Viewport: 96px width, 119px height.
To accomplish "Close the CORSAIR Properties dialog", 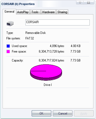I will click(89, 2).
